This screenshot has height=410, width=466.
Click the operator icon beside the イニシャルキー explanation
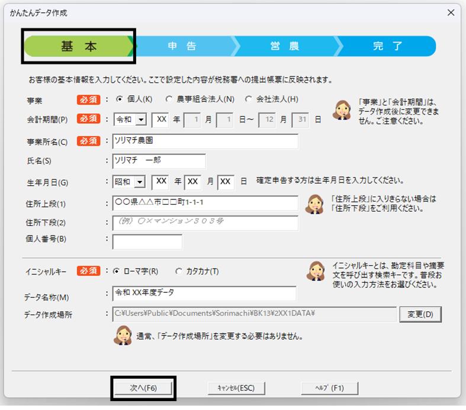[316, 271]
